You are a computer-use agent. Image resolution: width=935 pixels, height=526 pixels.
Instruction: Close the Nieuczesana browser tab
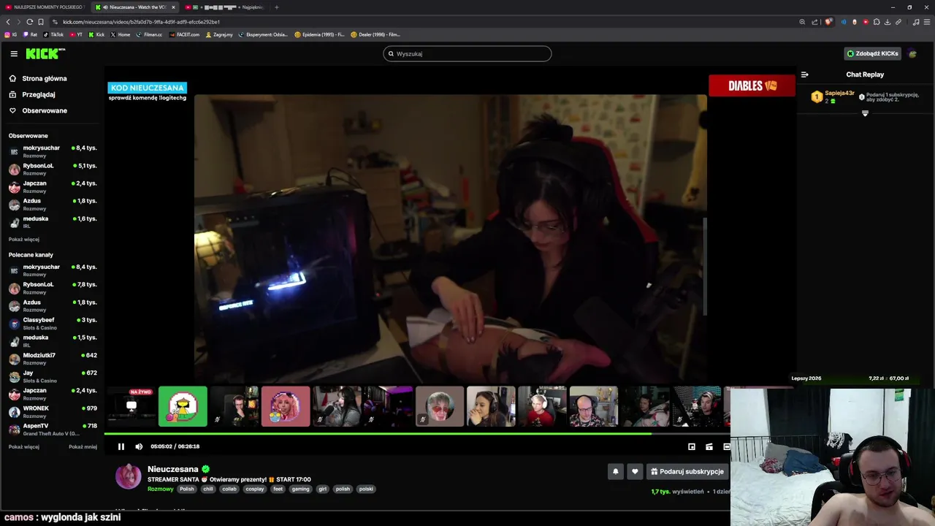(x=173, y=7)
